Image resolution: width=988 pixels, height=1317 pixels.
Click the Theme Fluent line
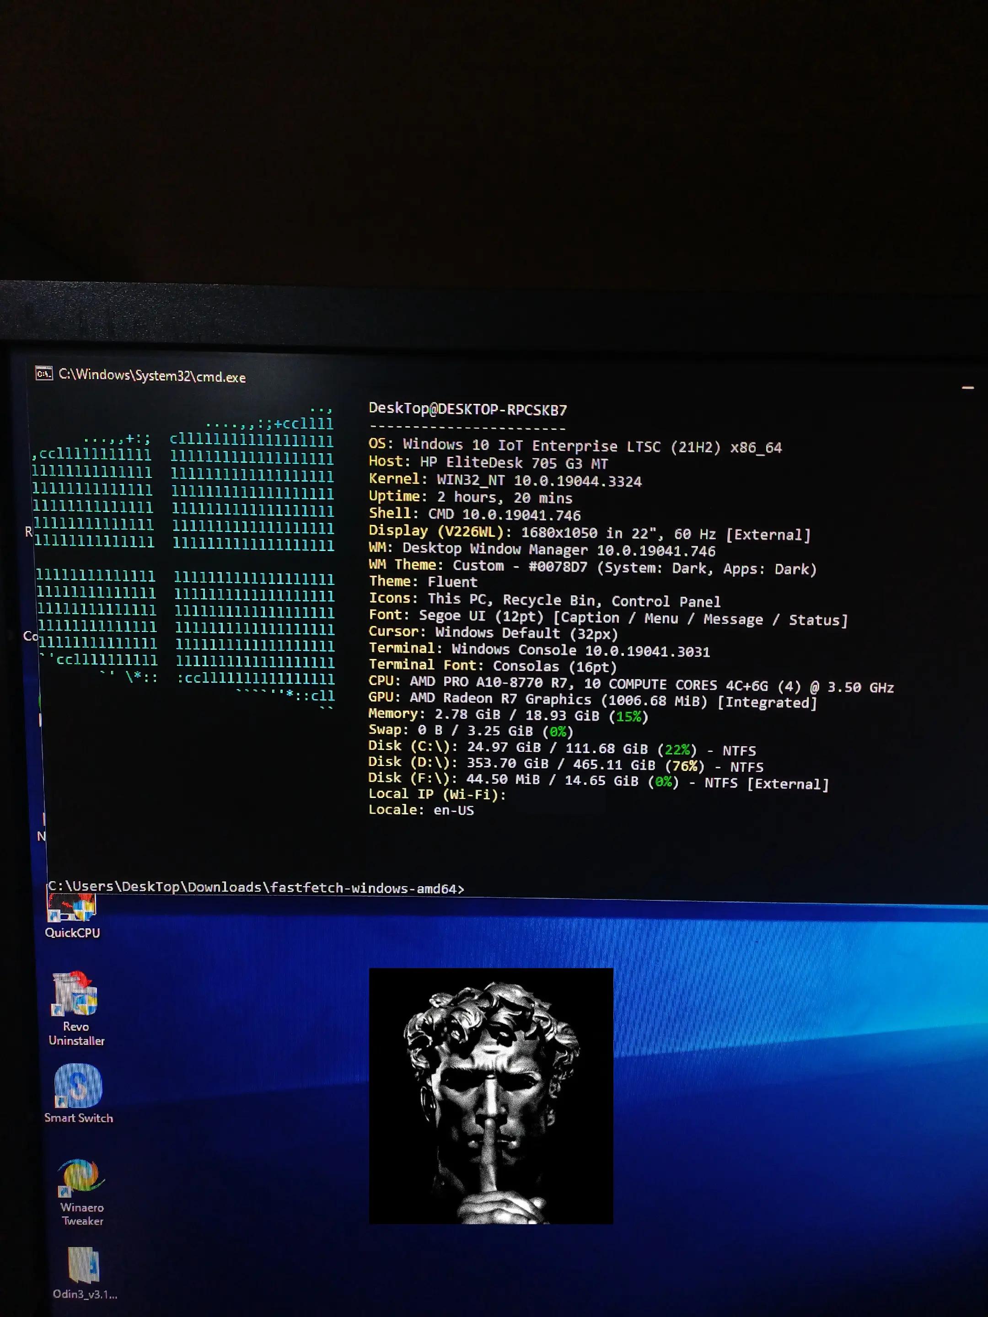423,582
